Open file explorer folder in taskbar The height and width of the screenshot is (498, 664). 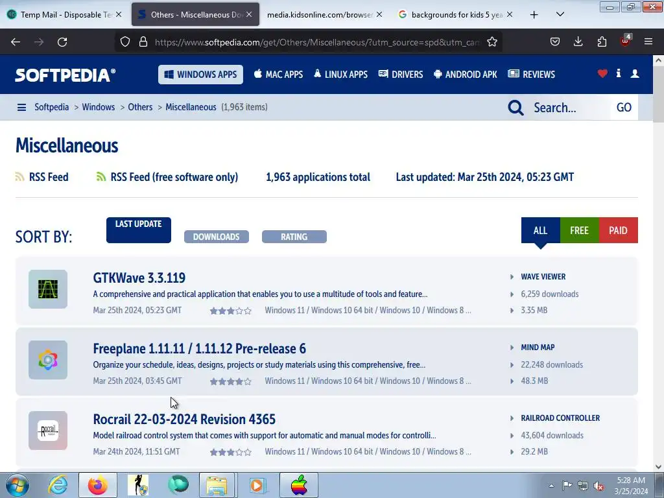[x=217, y=485]
